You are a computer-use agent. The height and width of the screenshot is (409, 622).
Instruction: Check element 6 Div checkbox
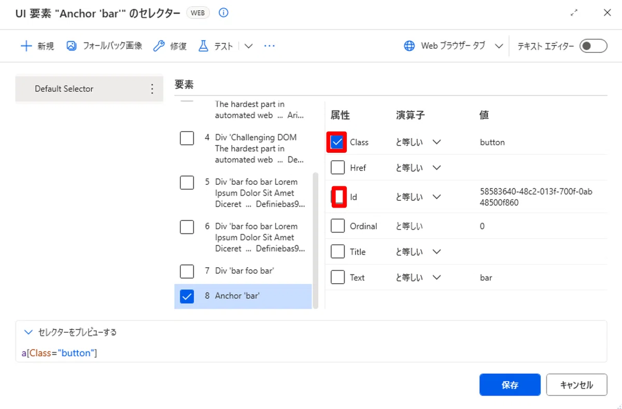coord(187,227)
